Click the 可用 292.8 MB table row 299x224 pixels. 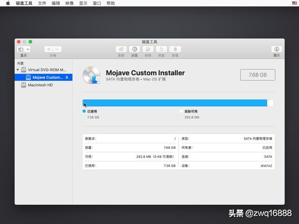130,157
